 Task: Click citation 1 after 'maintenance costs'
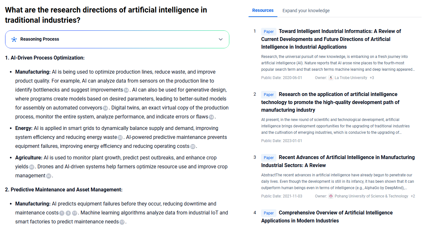pos(62,213)
